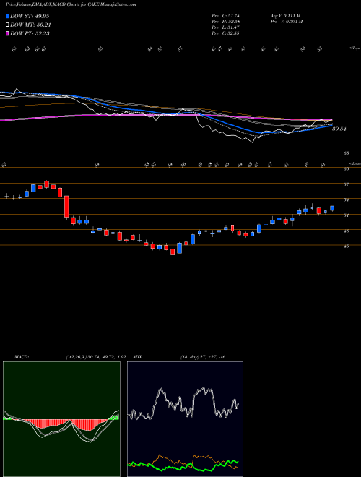Click the chart title mentioning MunafaSutra.com

coord(71,4)
